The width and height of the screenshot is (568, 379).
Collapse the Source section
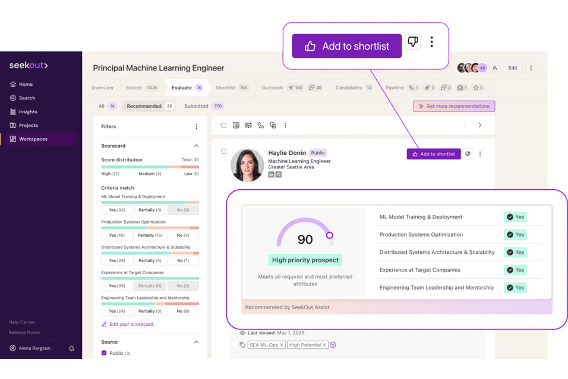196,342
